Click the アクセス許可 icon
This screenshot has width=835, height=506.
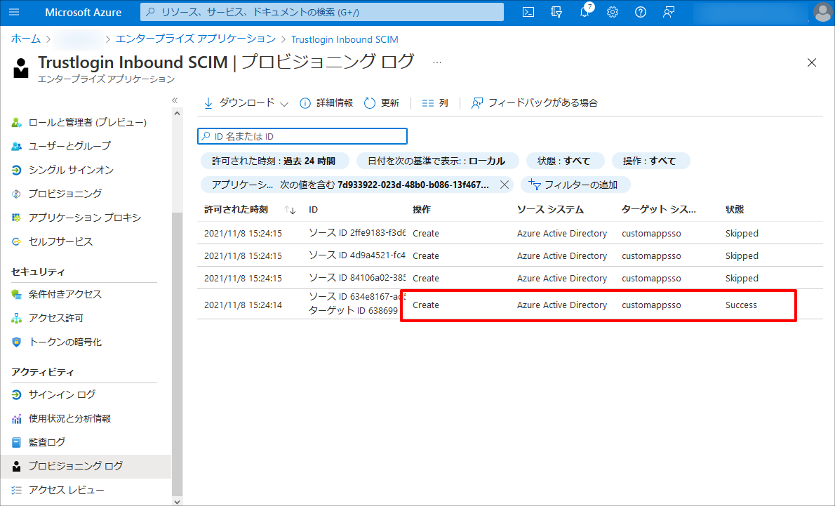17,318
